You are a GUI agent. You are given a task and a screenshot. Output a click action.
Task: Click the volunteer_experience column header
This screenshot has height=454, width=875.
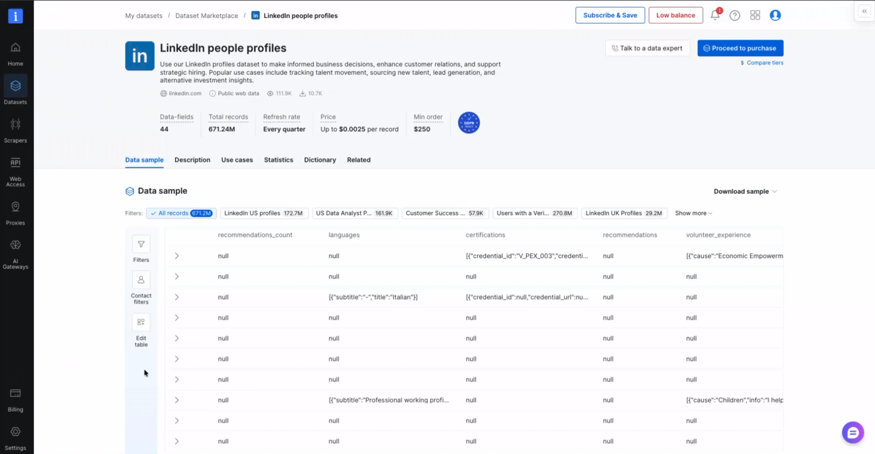click(x=718, y=235)
